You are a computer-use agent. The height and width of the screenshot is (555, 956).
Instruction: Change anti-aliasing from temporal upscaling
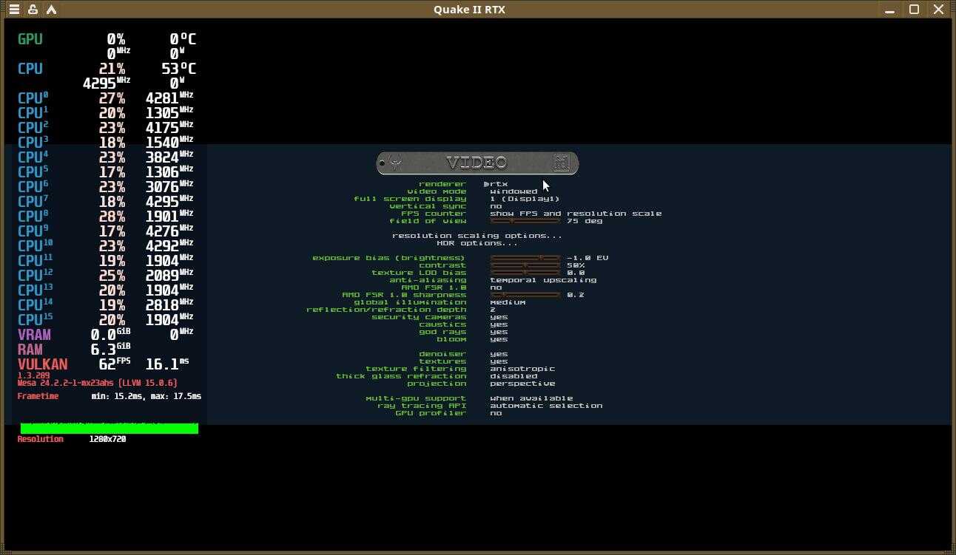pos(543,280)
